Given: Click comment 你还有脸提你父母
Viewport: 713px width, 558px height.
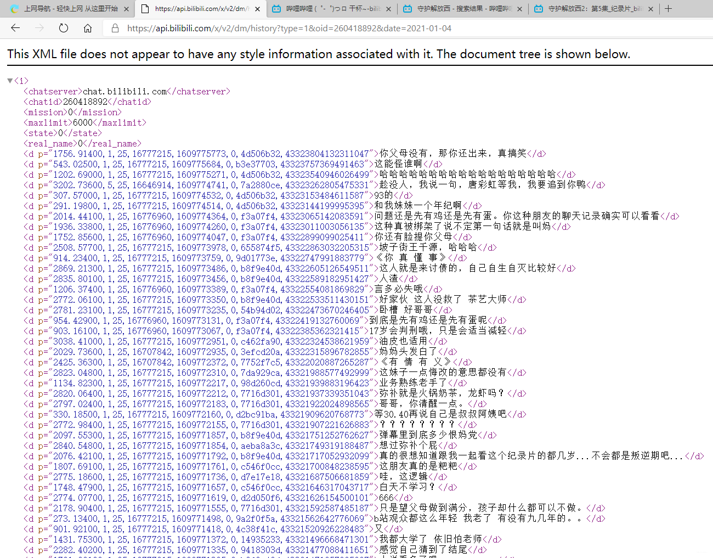Looking at the screenshot, I should tap(247, 238).
